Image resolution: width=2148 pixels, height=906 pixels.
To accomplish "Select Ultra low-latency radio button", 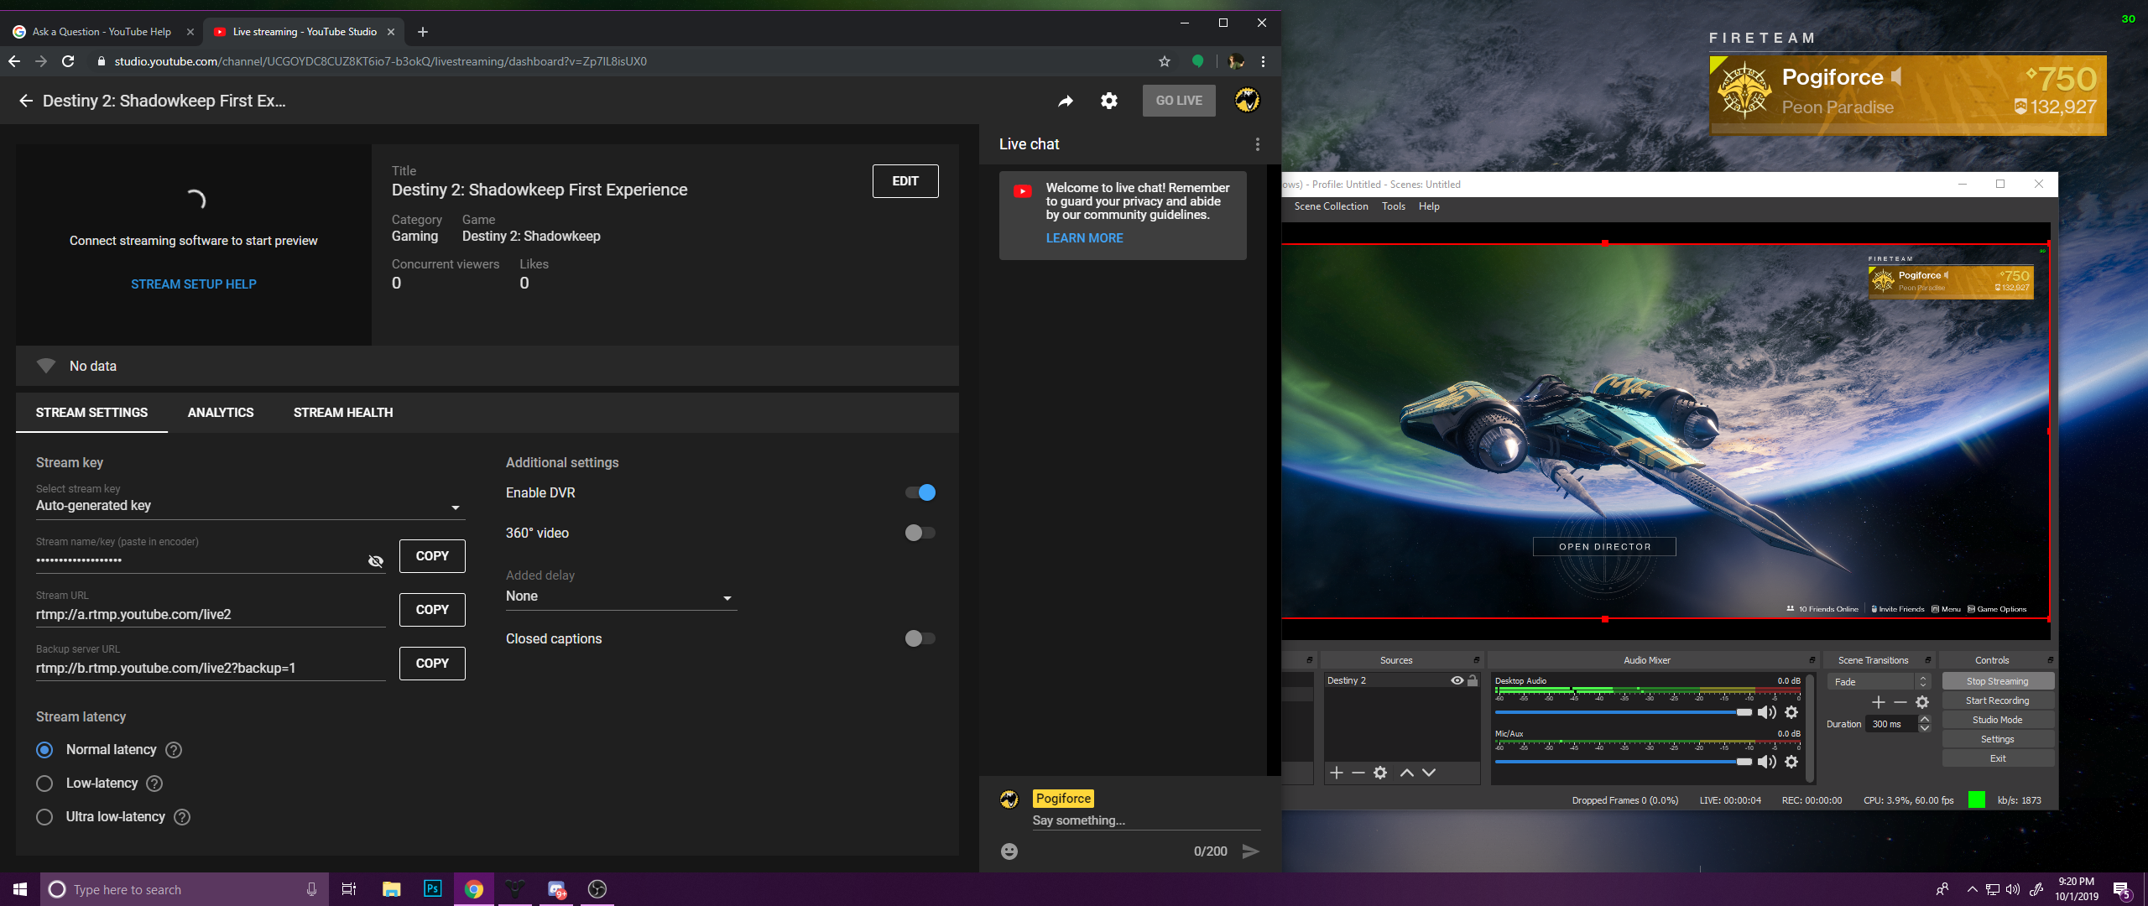I will (x=45, y=817).
